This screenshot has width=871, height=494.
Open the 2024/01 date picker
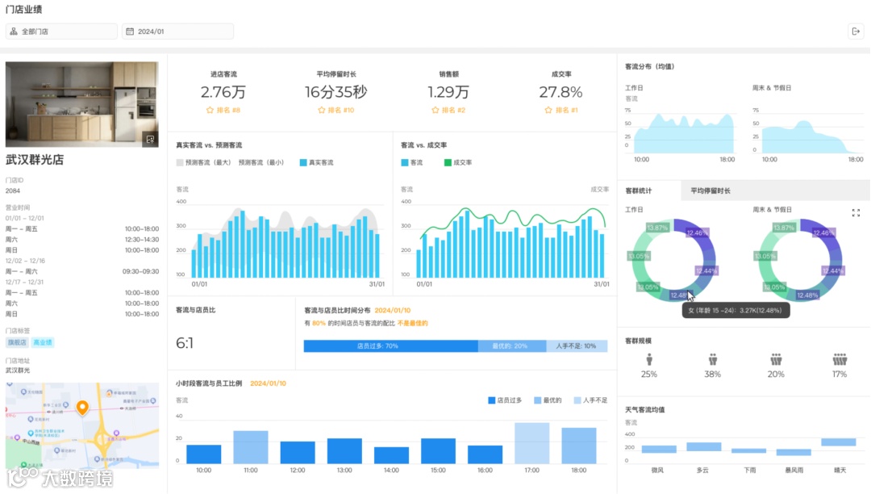(177, 31)
